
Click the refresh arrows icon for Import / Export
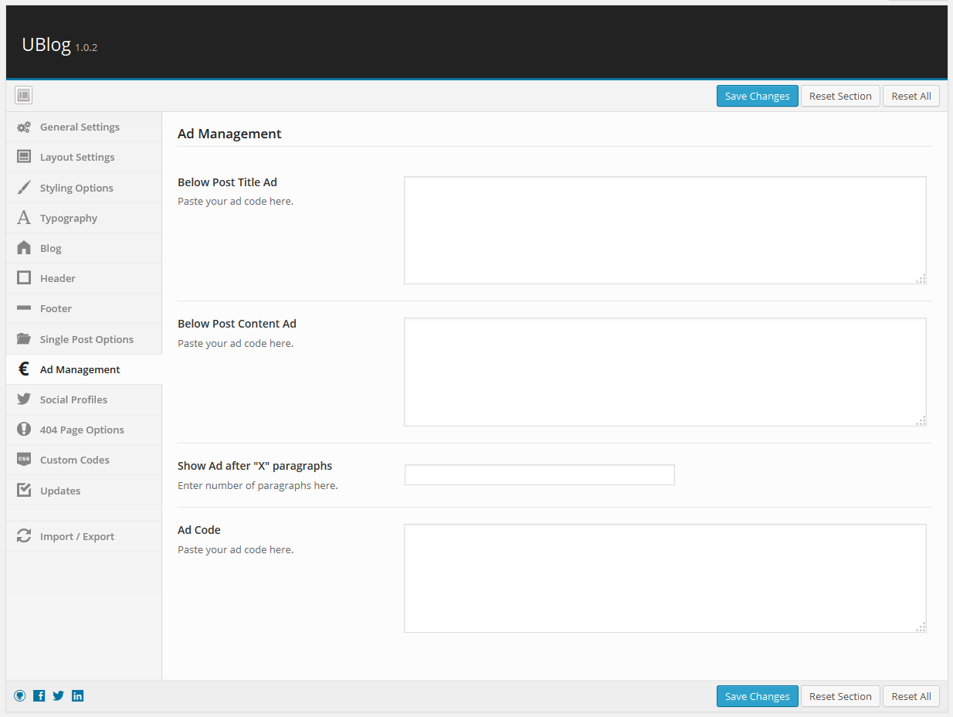(x=24, y=536)
